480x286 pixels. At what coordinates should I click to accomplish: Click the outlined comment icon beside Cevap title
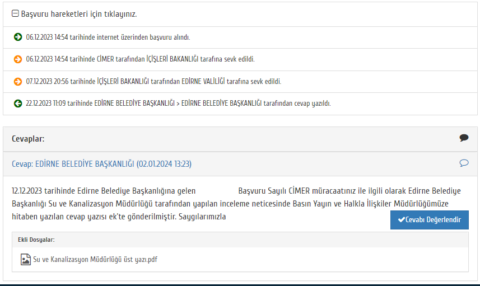pyautogui.click(x=464, y=163)
